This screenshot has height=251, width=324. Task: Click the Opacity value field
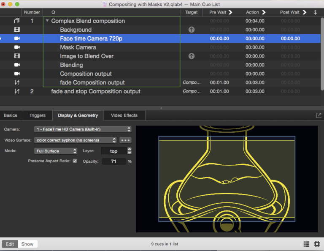pos(113,161)
